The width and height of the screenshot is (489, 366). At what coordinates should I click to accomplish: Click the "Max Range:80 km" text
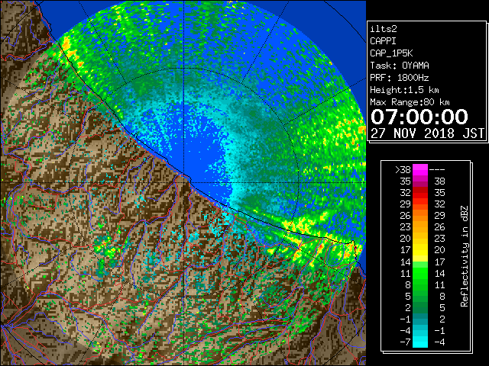[x=410, y=102]
